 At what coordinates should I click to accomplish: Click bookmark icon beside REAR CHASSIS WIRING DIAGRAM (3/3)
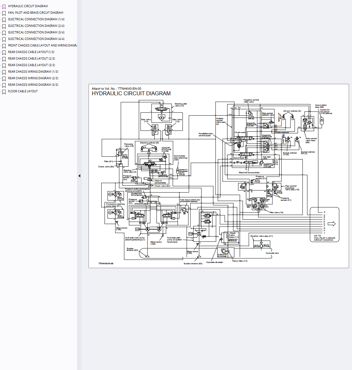pos(4,85)
